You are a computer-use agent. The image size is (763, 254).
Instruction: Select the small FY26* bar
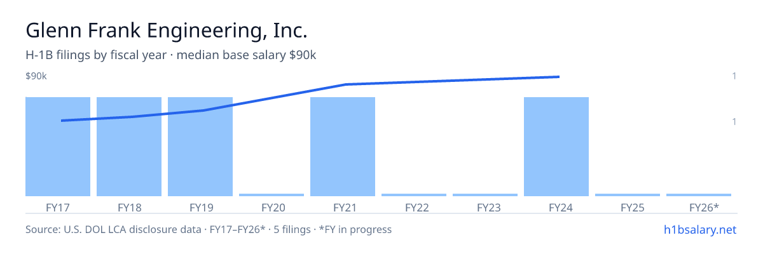[x=699, y=195]
